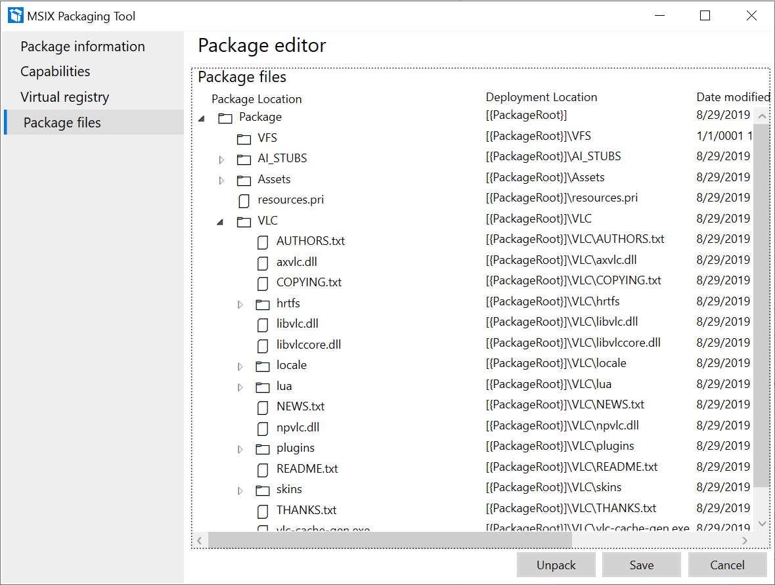Click the Date modified column header

point(733,97)
